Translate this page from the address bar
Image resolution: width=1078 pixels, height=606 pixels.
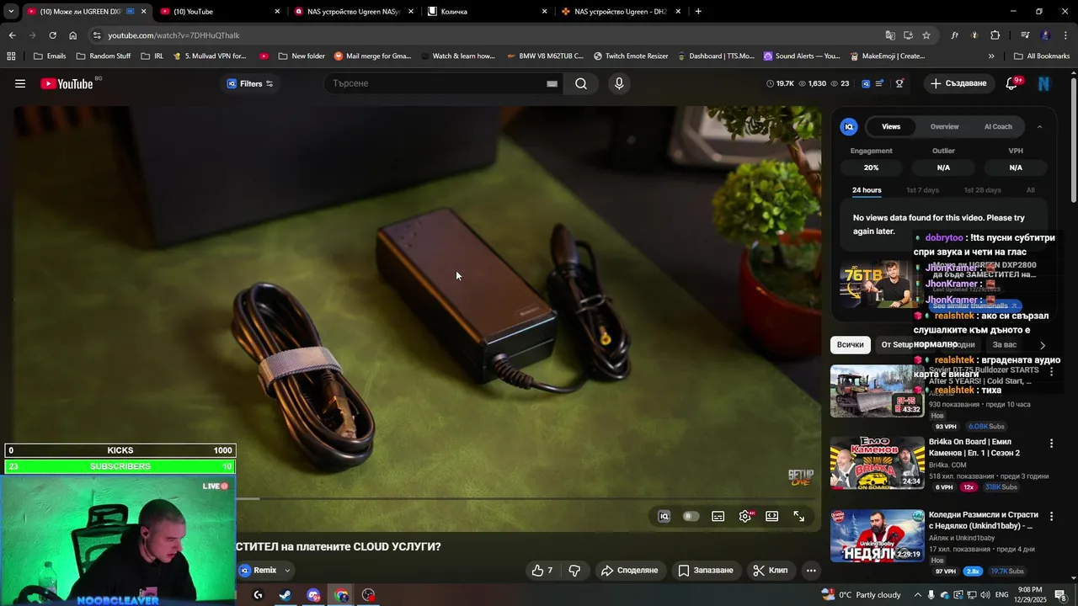(x=890, y=35)
